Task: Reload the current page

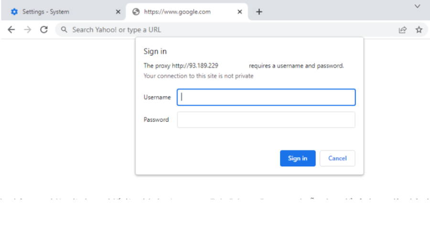Action: tap(44, 30)
